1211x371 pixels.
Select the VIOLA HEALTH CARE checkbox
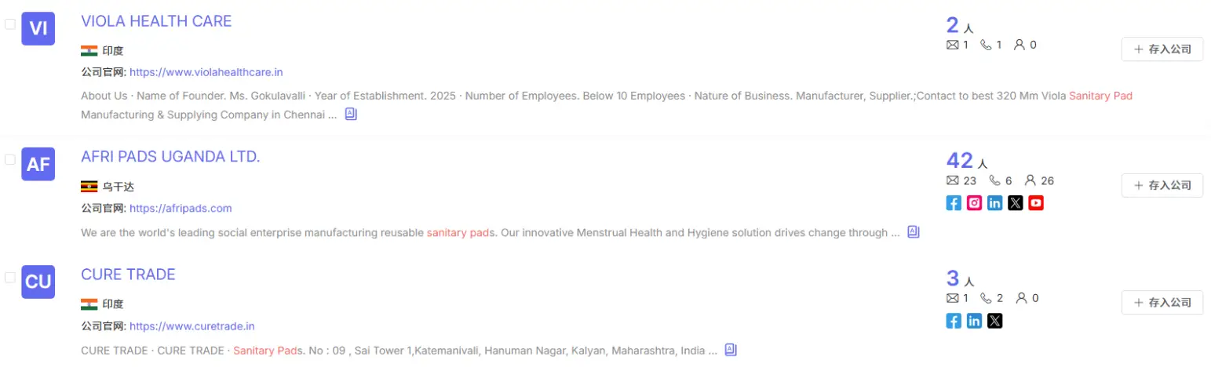[x=10, y=24]
